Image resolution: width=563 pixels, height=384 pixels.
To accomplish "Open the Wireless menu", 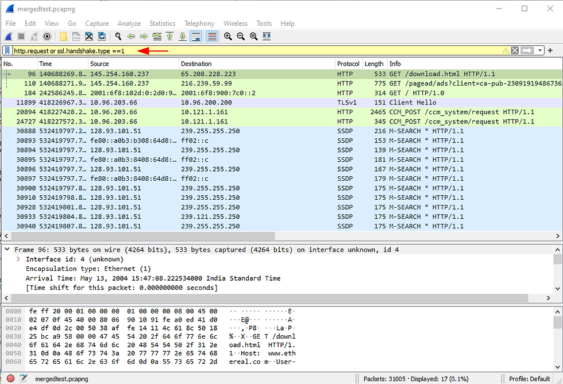I will point(236,24).
